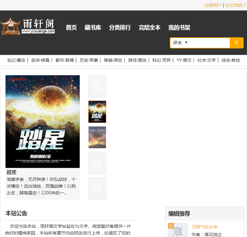Open the 科幻·灵异 category

(161, 60)
